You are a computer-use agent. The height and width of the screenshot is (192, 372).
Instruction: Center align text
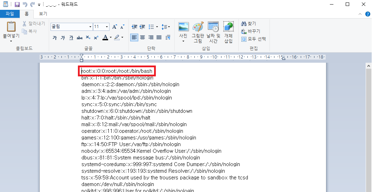pos(142,37)
